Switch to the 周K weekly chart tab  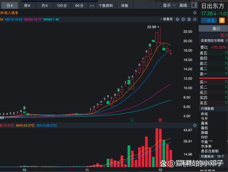tap(27, 6)
